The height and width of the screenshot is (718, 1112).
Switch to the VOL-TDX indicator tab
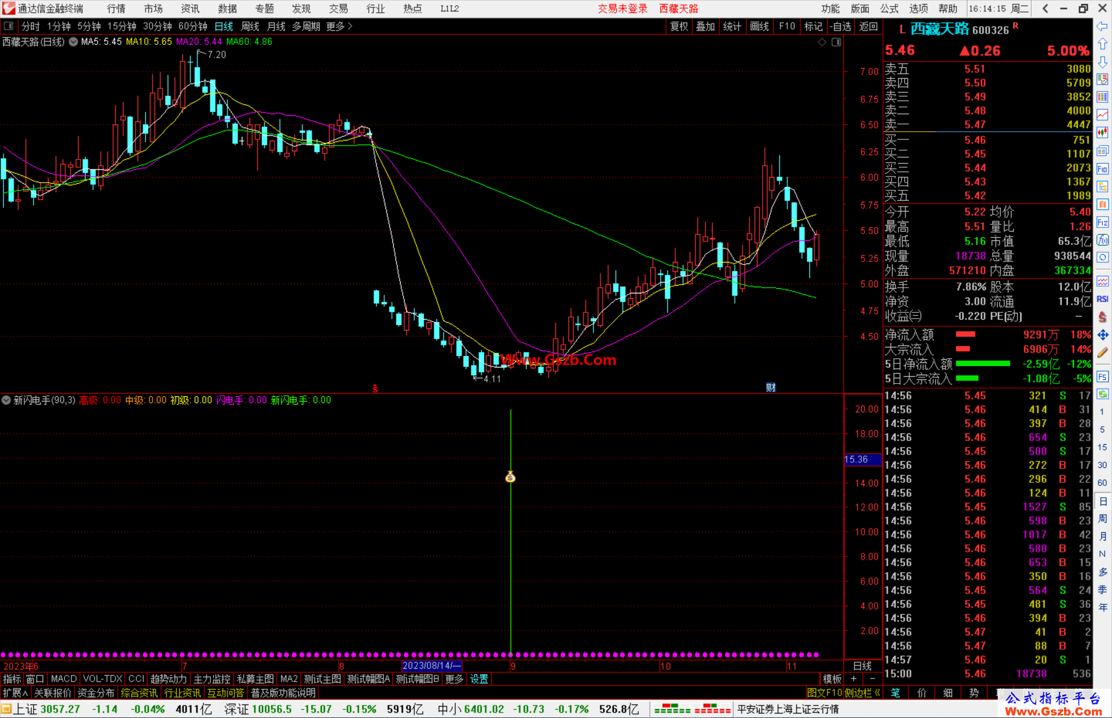click(103, 679)
